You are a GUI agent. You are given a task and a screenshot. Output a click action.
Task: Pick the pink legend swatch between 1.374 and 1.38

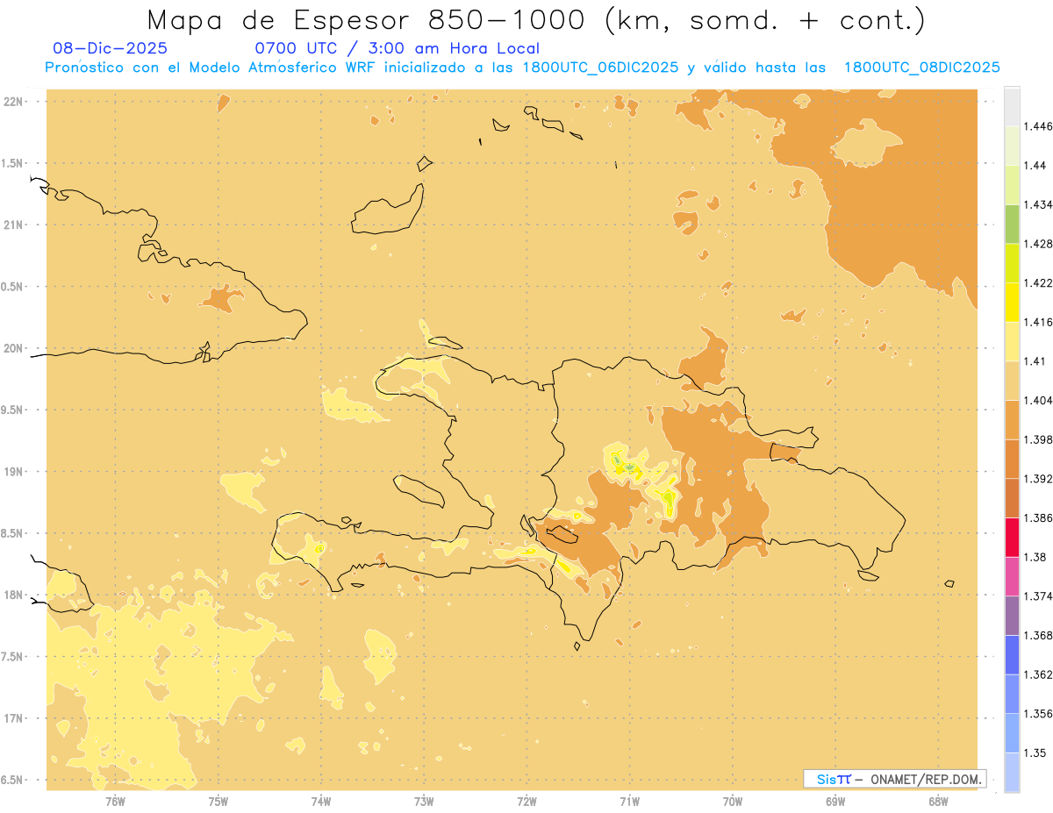tap(1012, 576)
